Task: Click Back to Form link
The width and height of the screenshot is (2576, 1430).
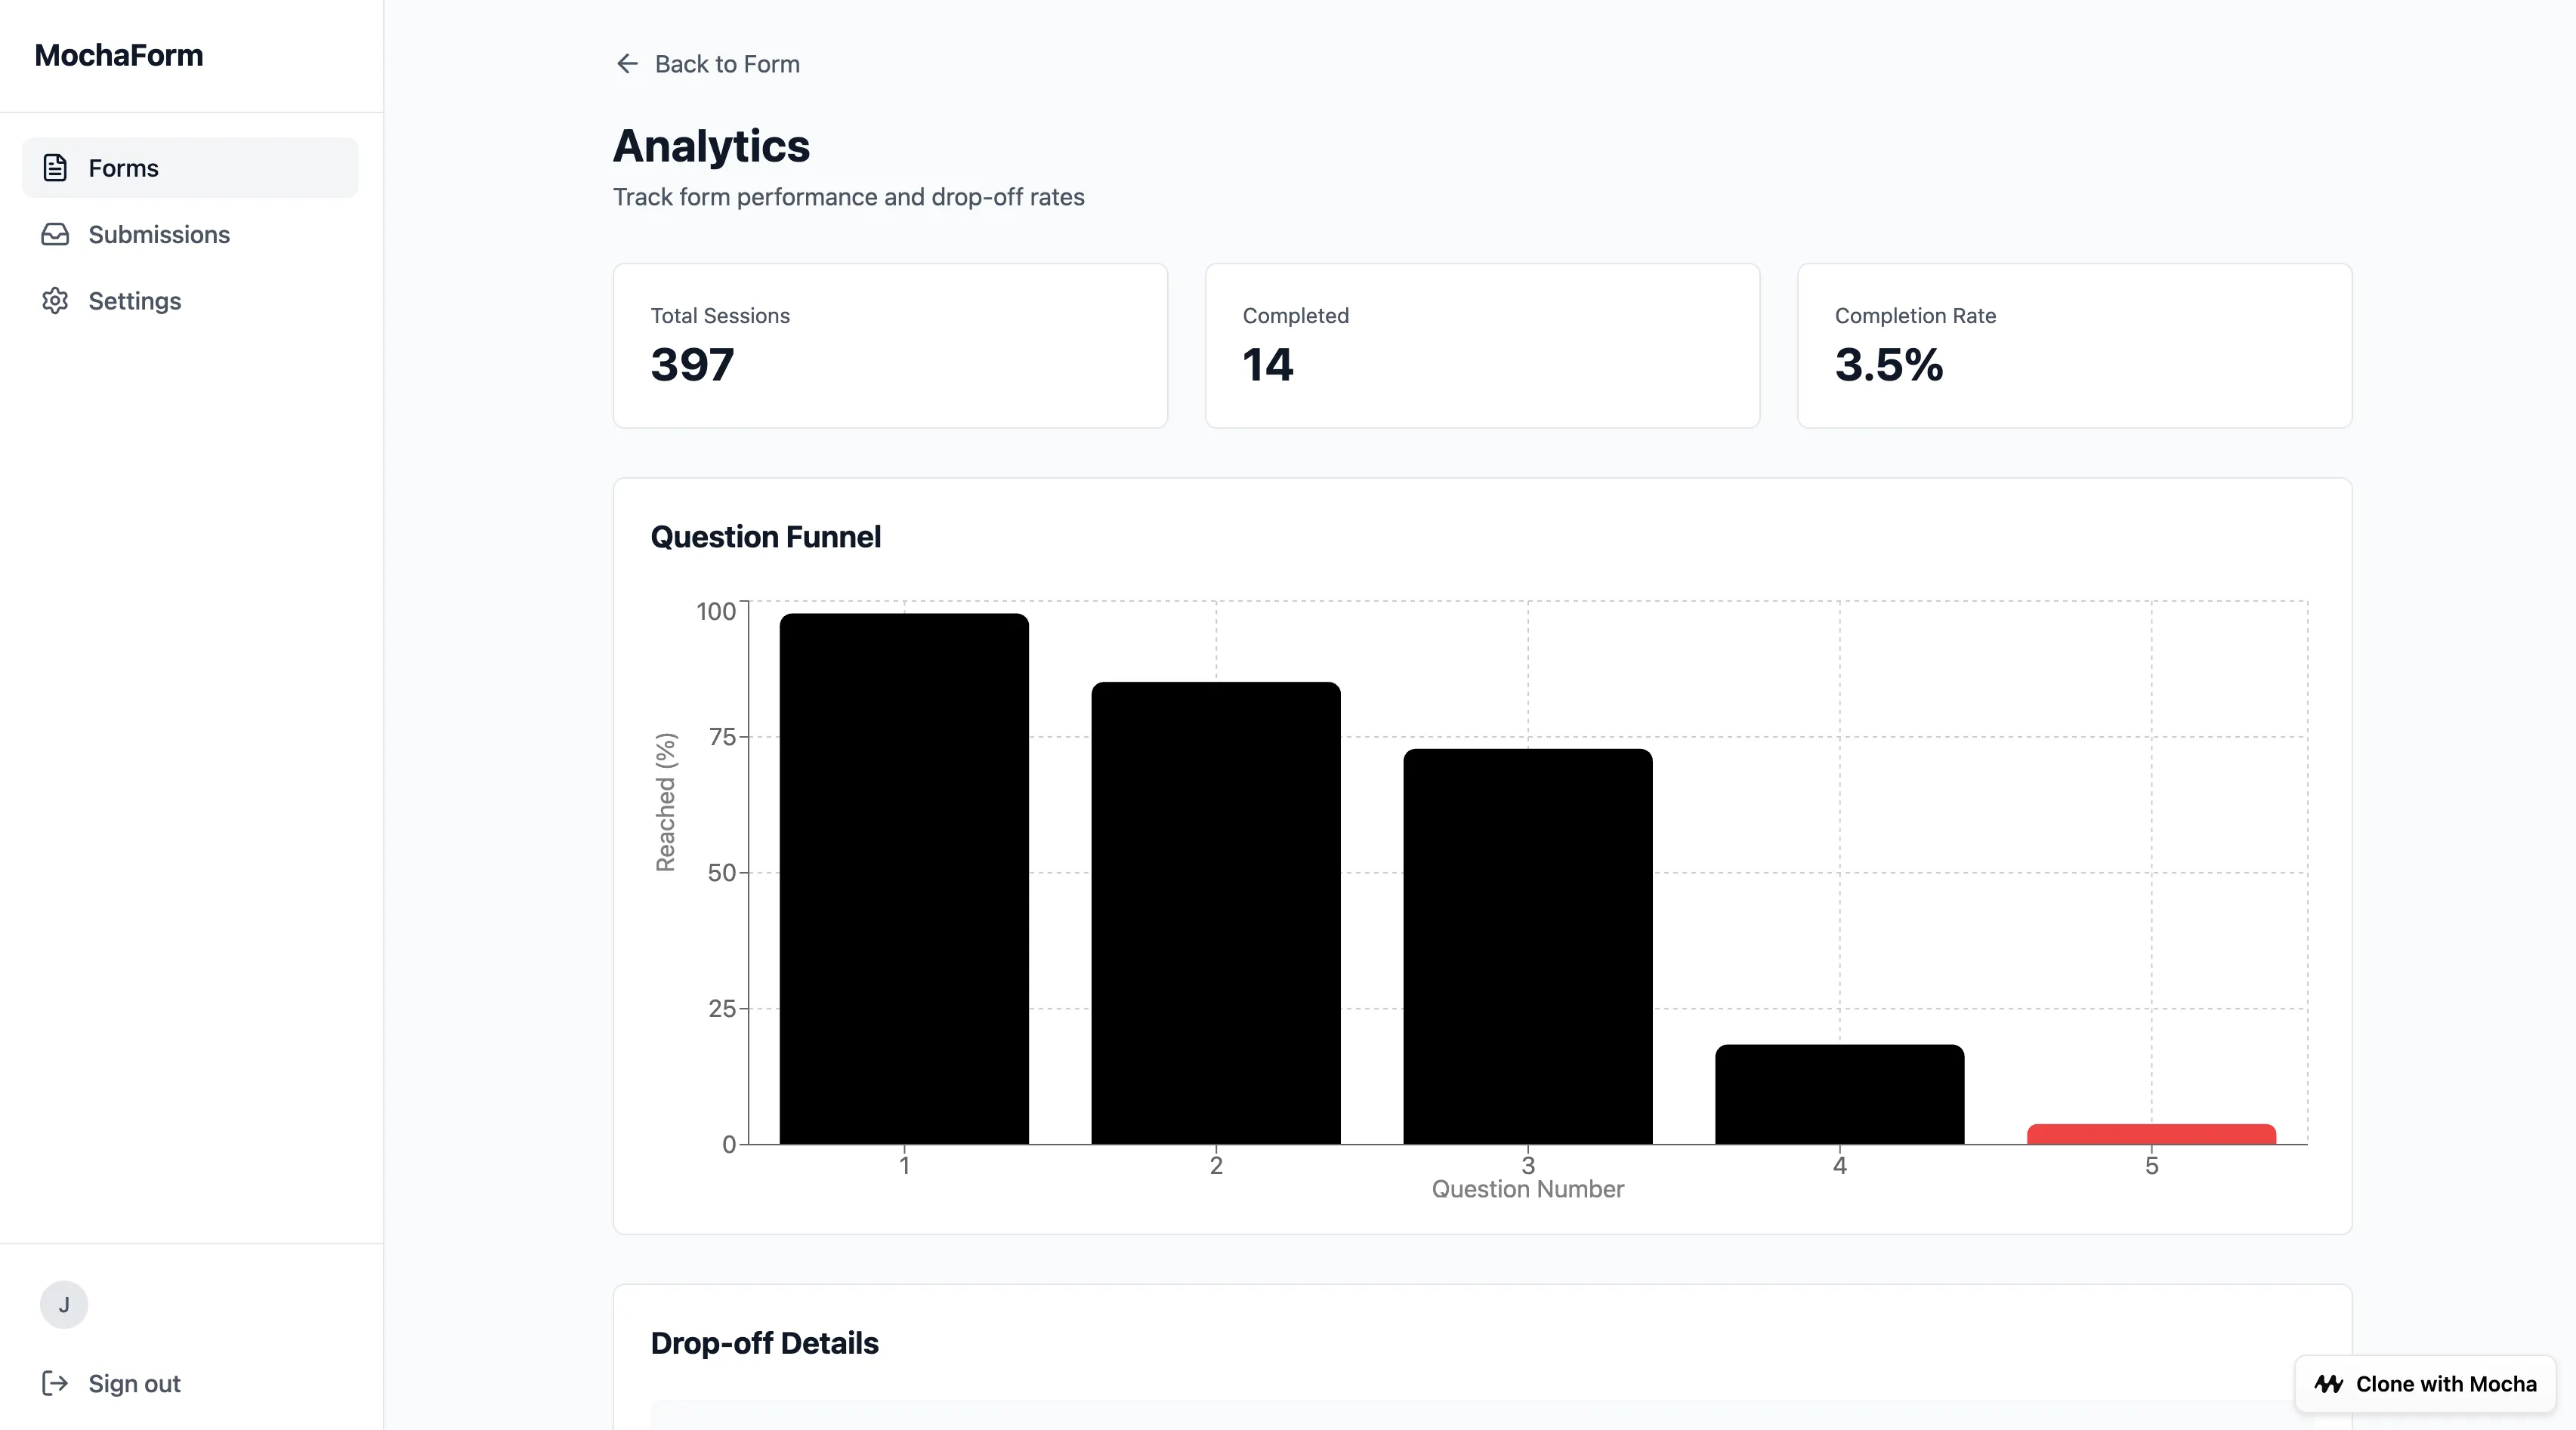Action: click(x=727, y=63)
